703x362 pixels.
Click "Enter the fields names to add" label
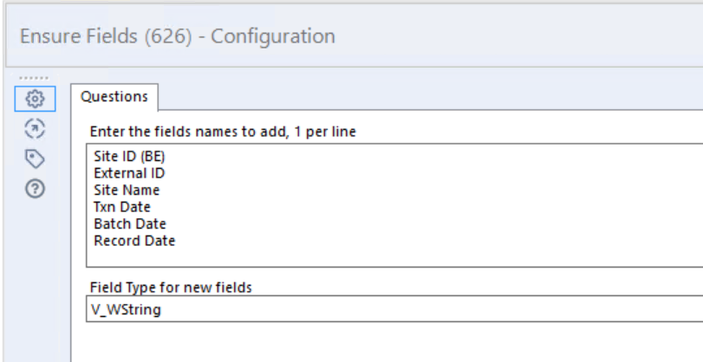pos(223,133)
